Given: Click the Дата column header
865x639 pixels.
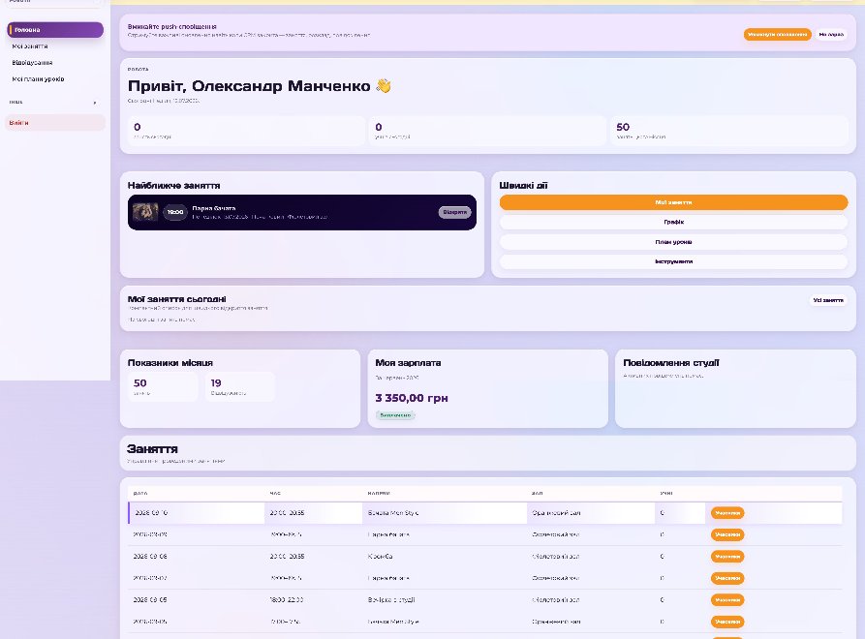Looking at the screenshot, I should coord(140,493).
